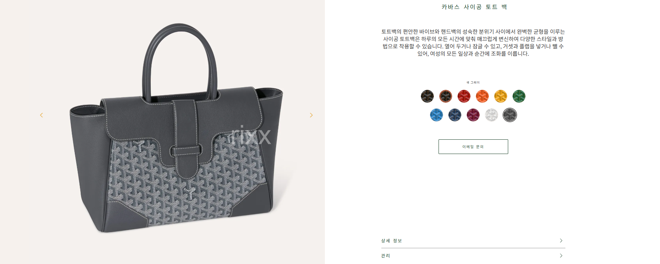Choose the yellow color swatch

[x=500, y=96]
